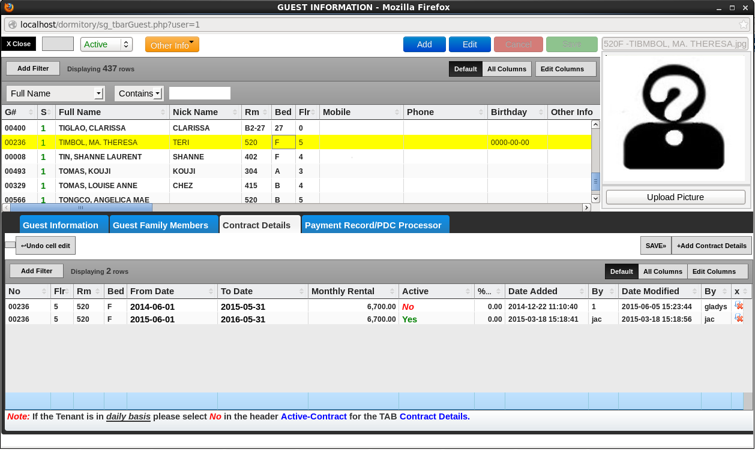The width and height of the screenshot is (755, 450).
Task: Click the Firefox logo in title bar
Action: 8,7
